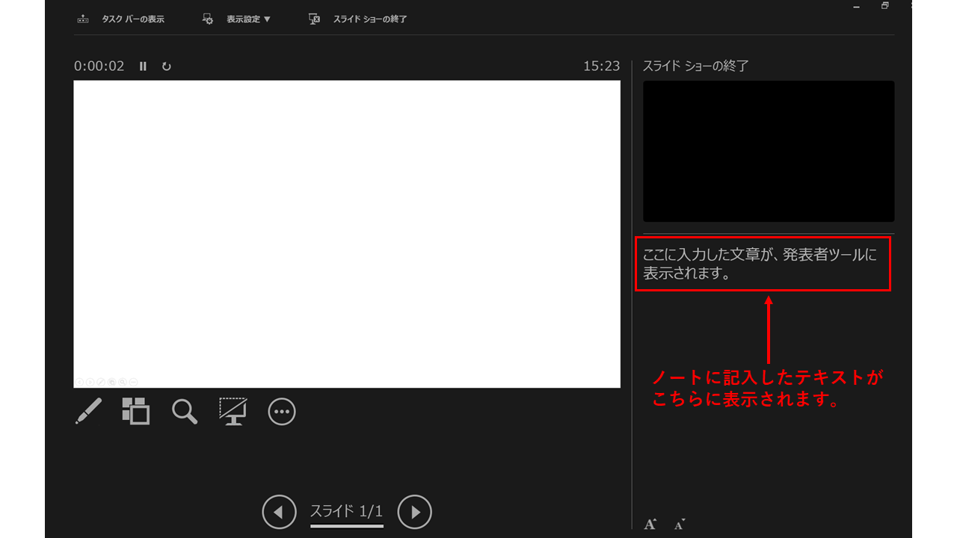Select the pen and laser pointer tool
This screenshot has height=538, width=957.
click(x=88, y=412)
